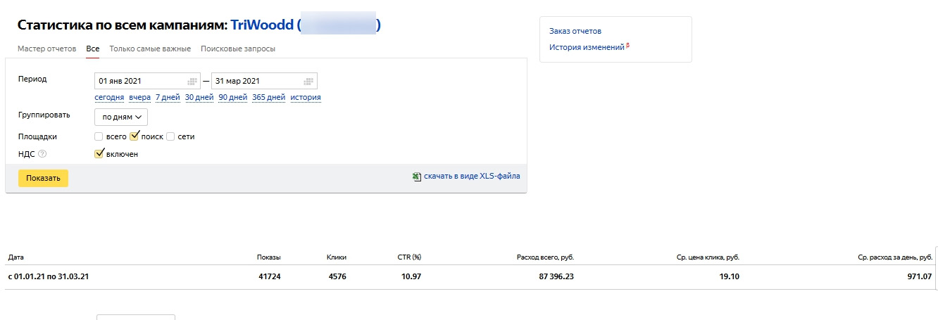
Task: Go to the 'Поисковые запросы' tab
Action: coord(238,49)
